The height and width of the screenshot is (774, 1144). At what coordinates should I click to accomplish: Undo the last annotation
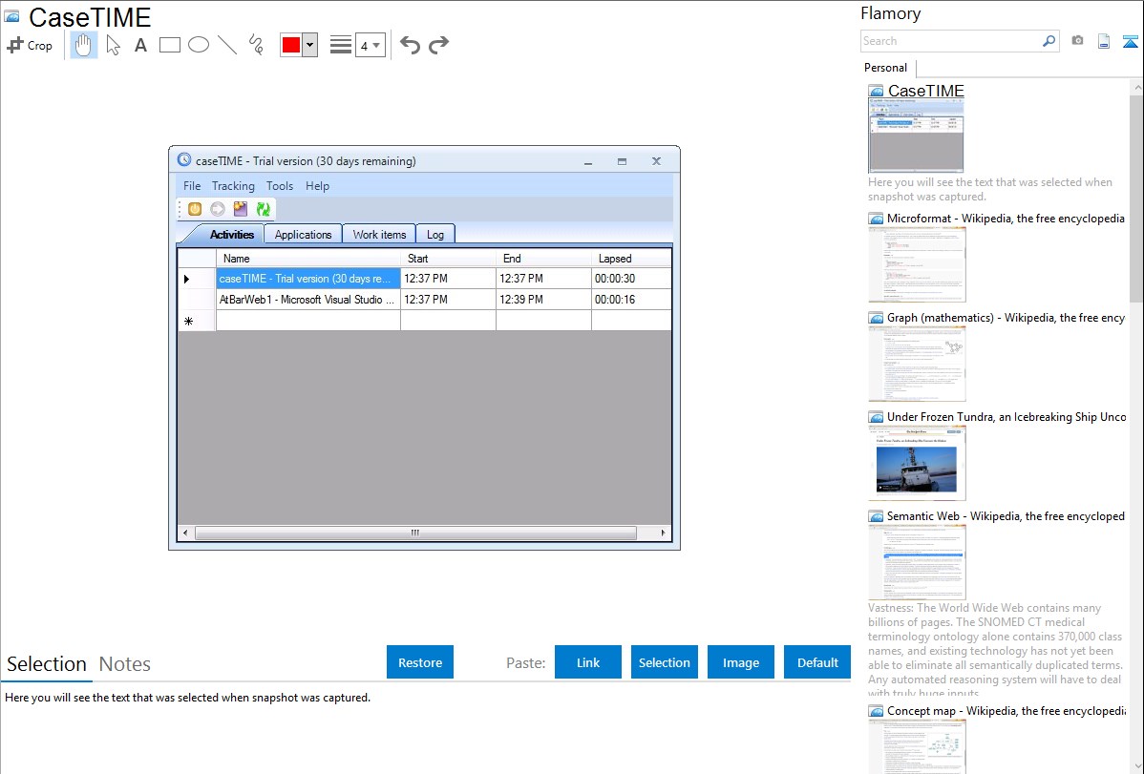[x=410, y=45]
